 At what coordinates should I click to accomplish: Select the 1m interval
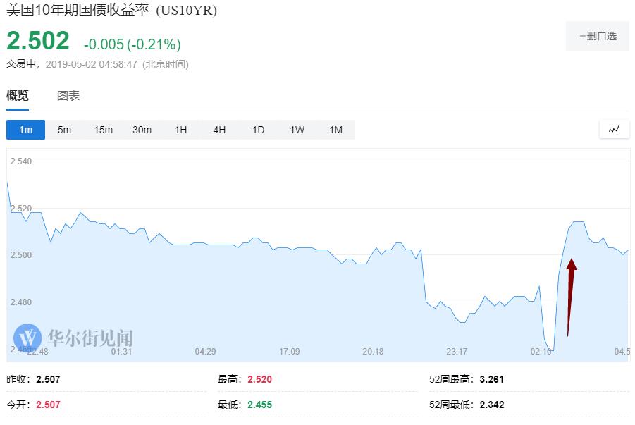click(26, 130)
